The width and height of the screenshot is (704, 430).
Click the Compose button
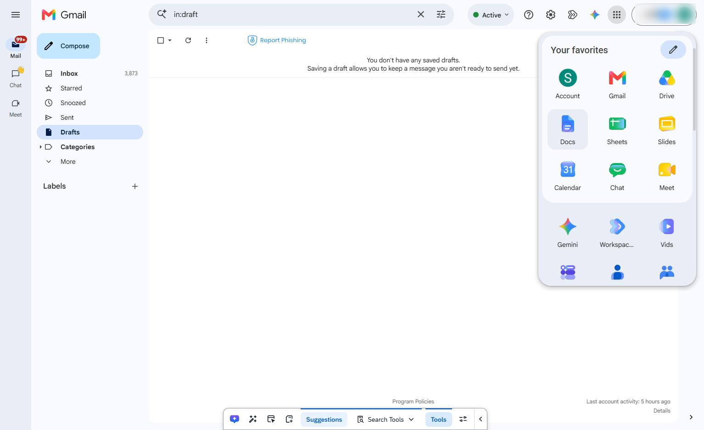pos(68,46)
